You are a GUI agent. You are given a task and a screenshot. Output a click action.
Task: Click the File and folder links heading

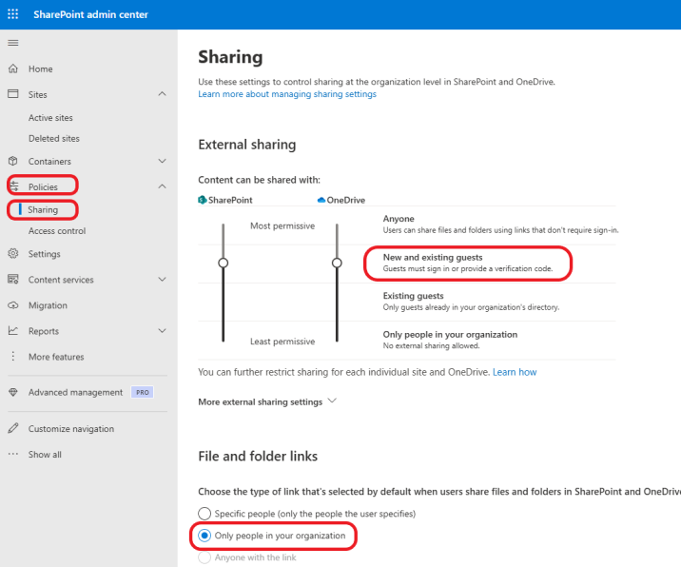point(258,457)
